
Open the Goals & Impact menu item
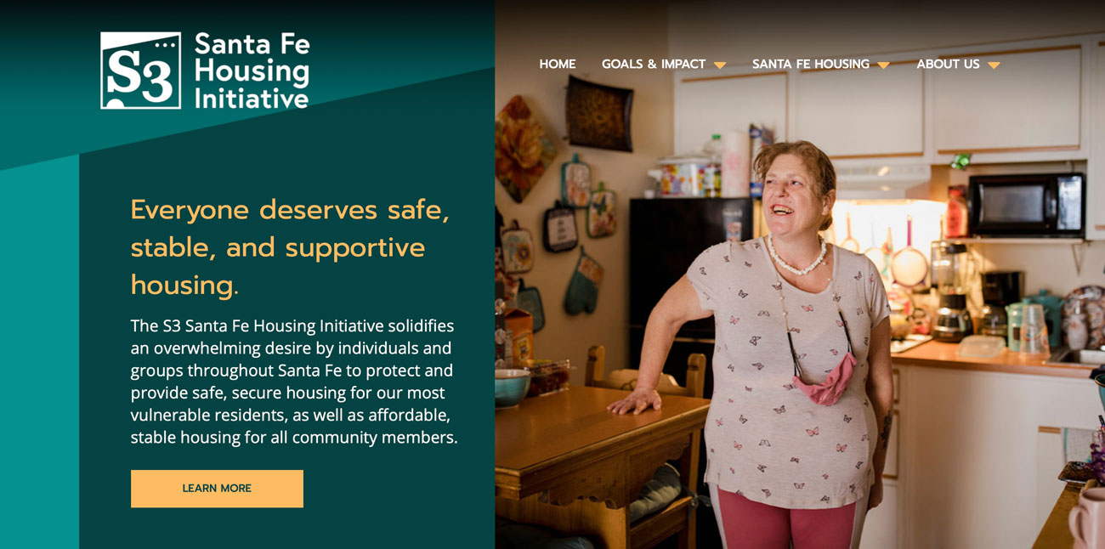[x=654, y=64]
